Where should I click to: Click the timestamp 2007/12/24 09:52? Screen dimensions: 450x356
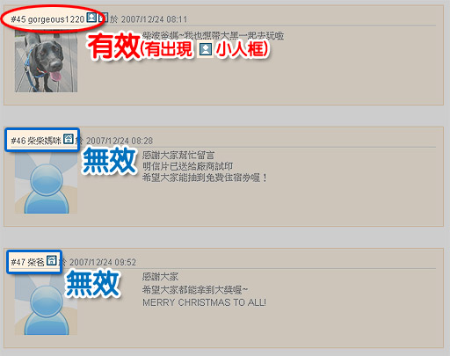(103, 262)
